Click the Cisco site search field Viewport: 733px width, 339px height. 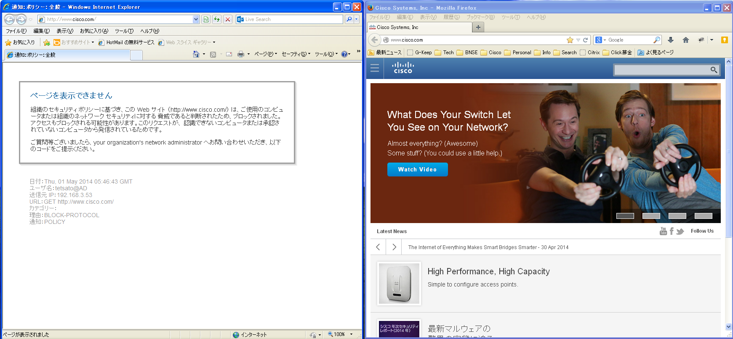pos(661,70)
